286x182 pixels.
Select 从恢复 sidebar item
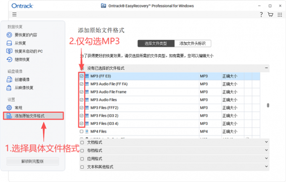point(20,43)
